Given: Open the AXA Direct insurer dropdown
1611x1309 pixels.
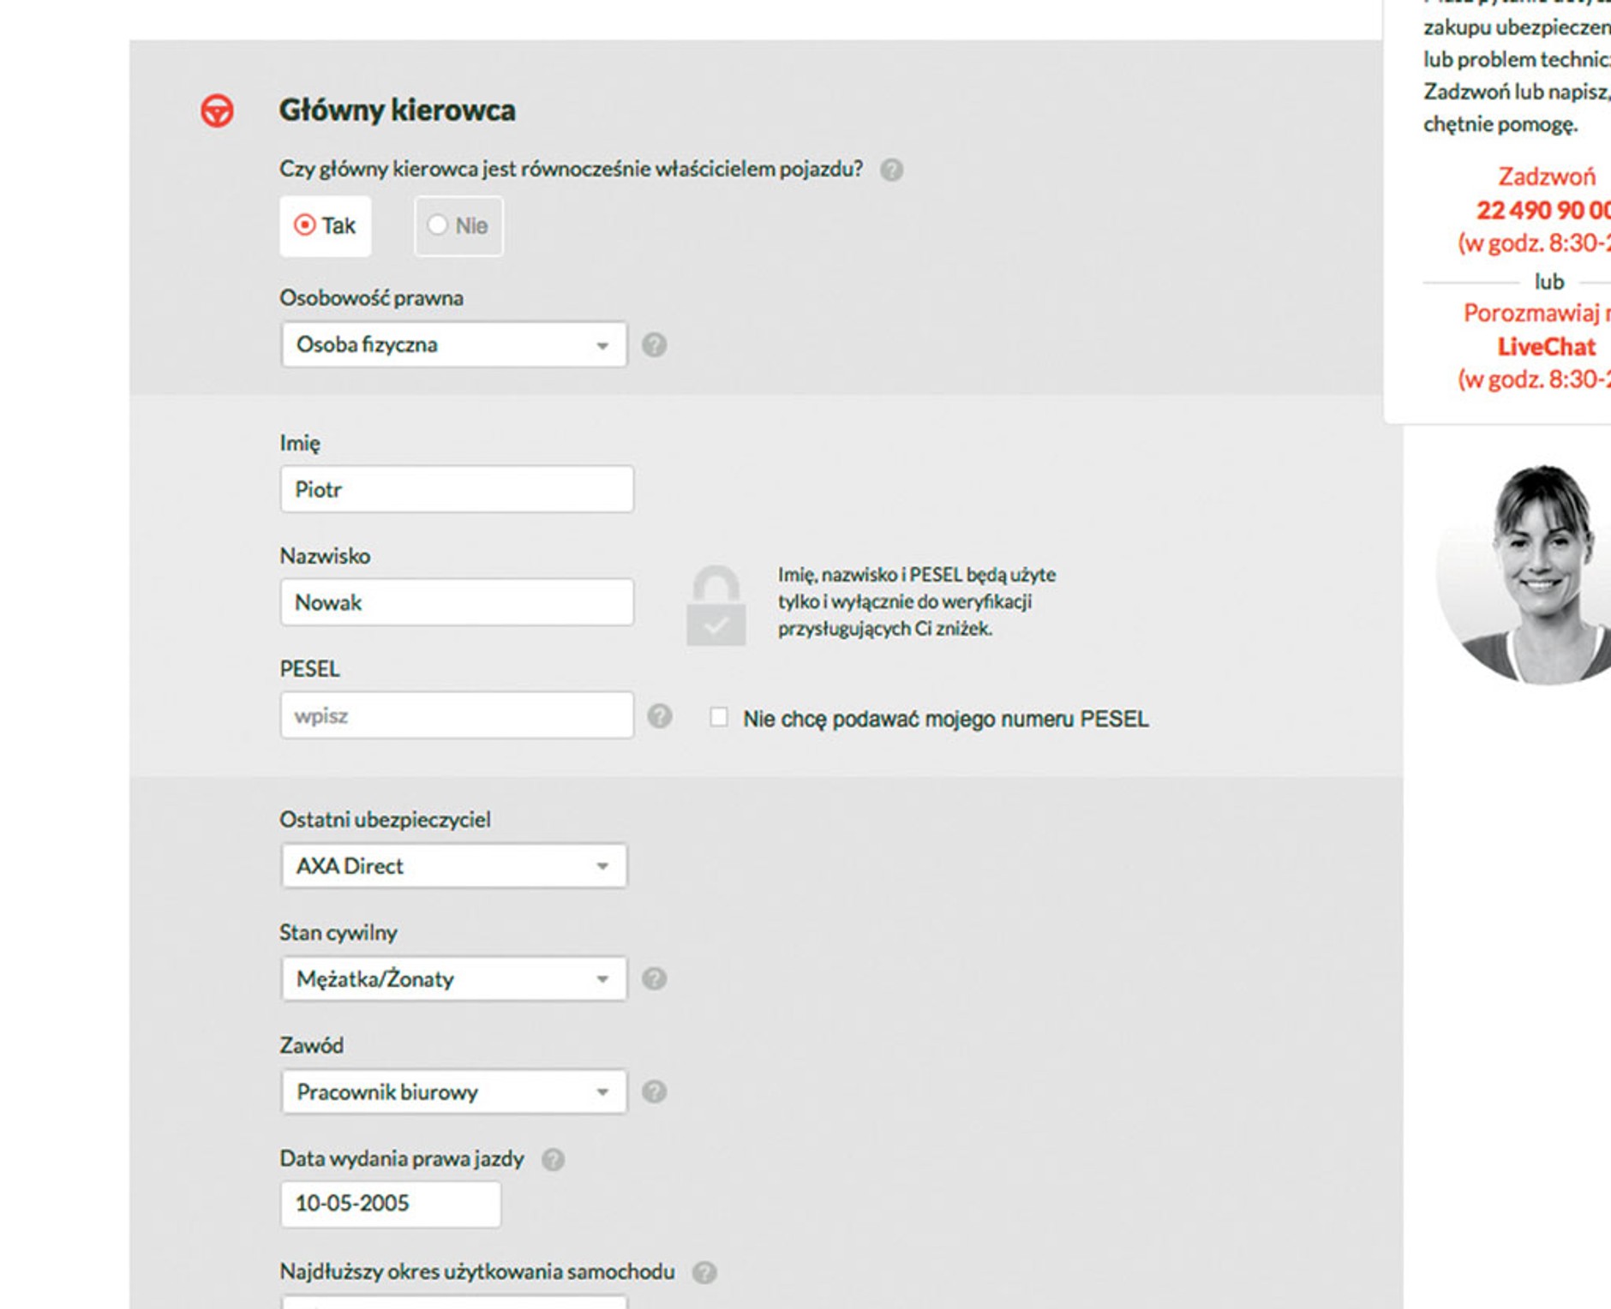Looking at the screenshot, I should point(453,866).
